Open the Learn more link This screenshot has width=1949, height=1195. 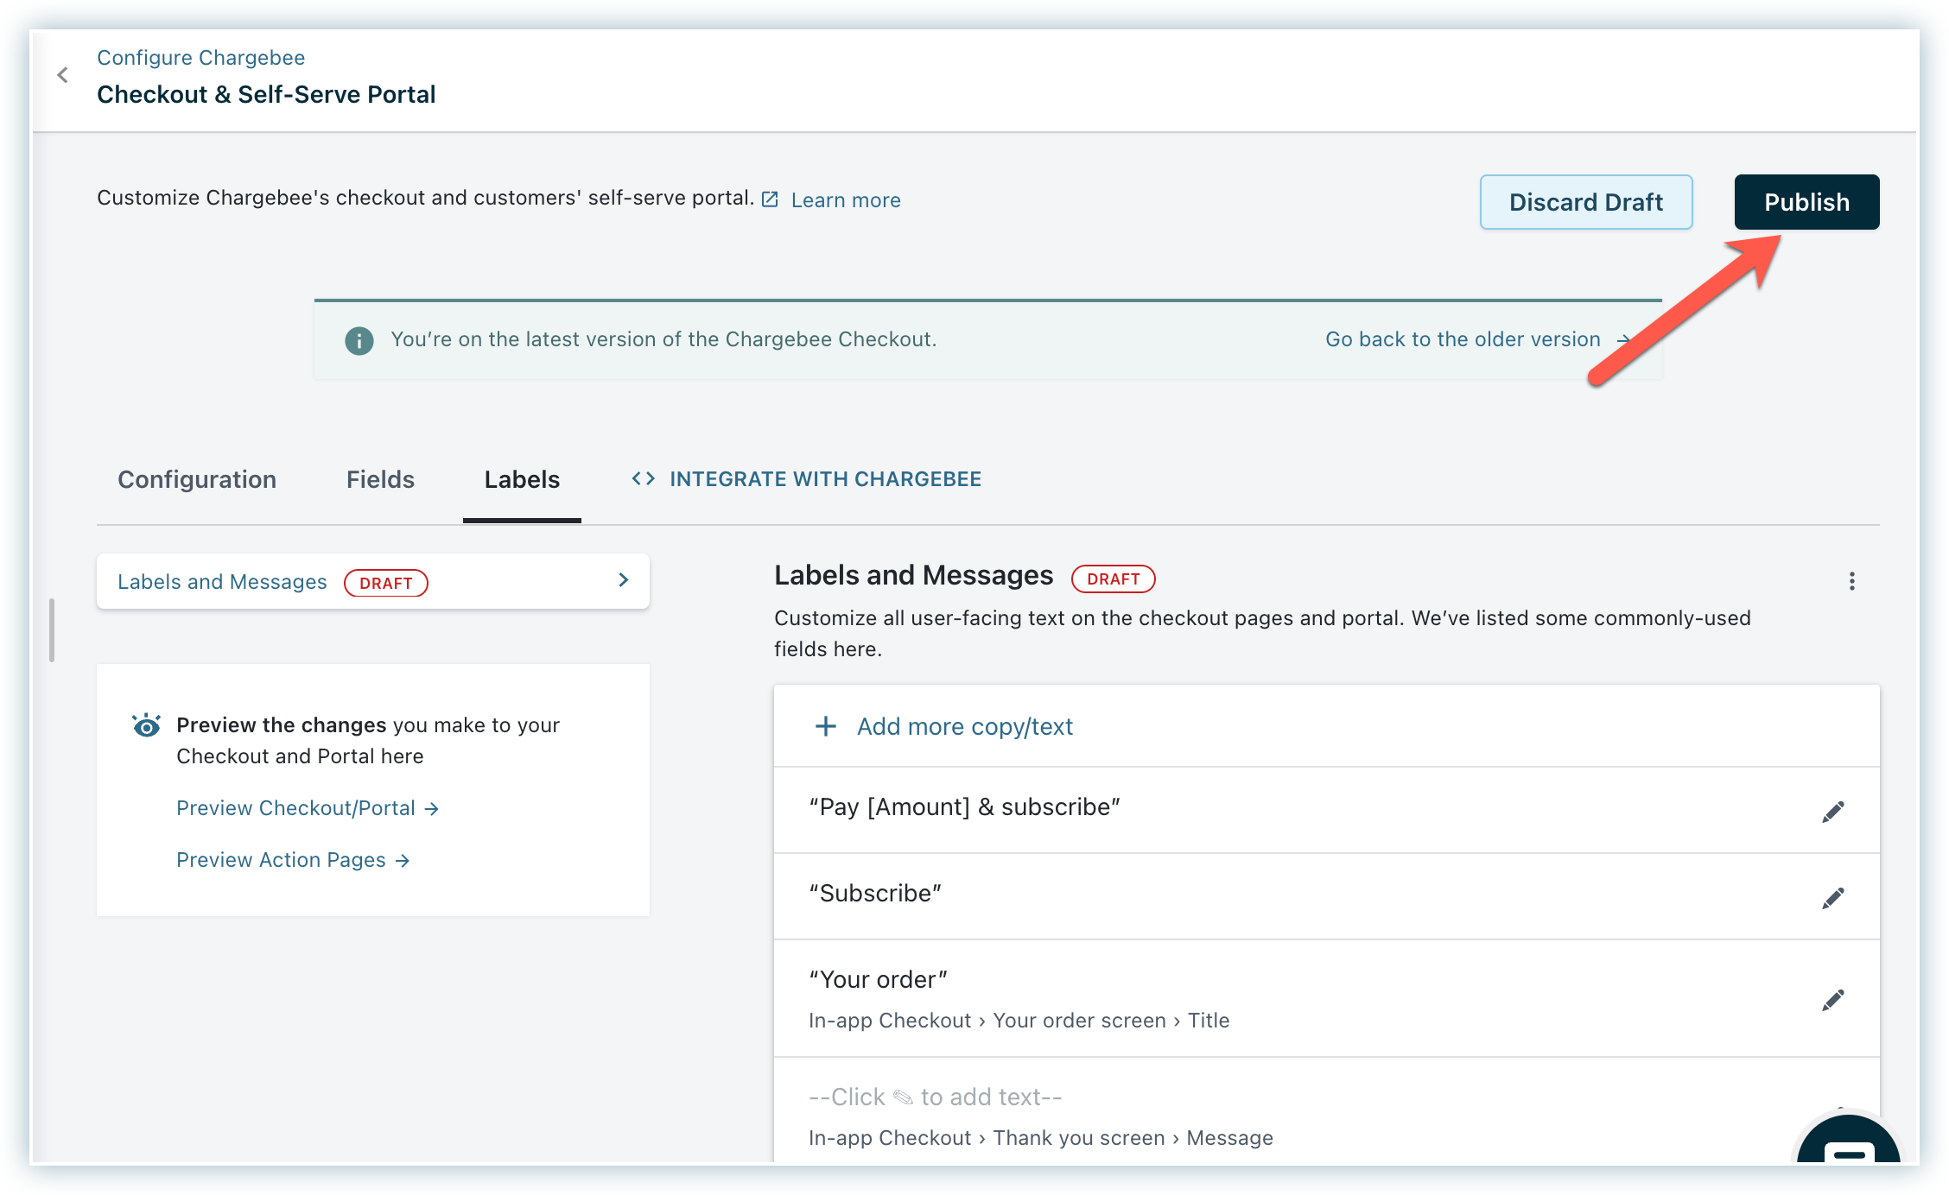tap(845, 200)
